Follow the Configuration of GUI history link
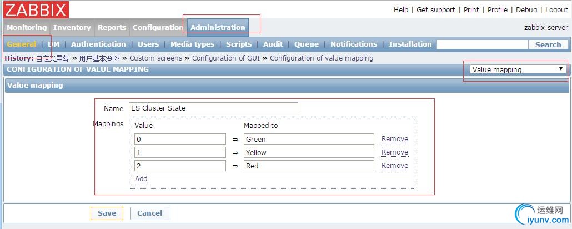Image resolution: width=572 pixels, height=229 pixels. pos(226,58)
